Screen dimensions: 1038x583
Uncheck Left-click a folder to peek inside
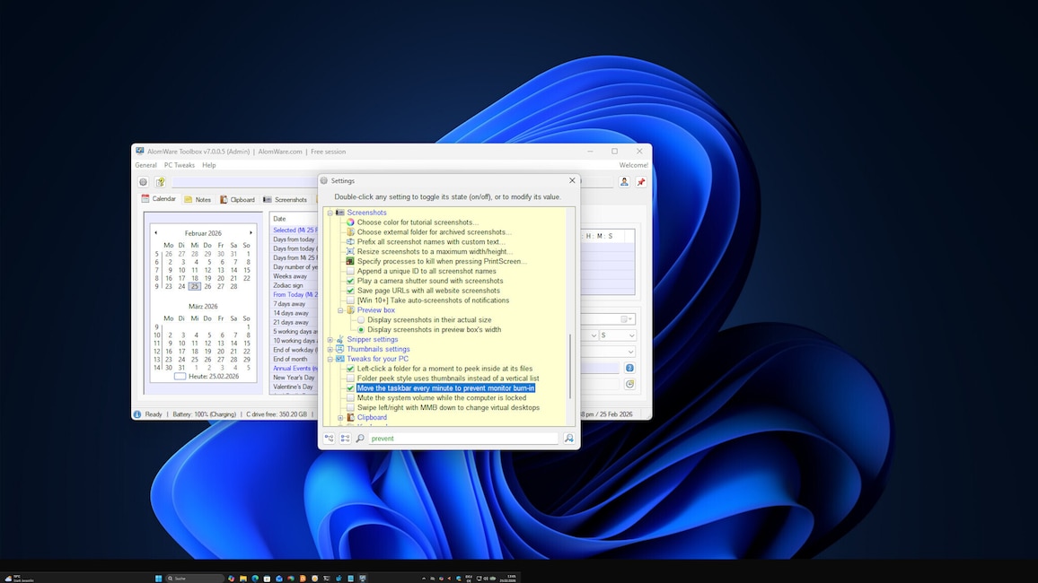(x=350, y=369)
